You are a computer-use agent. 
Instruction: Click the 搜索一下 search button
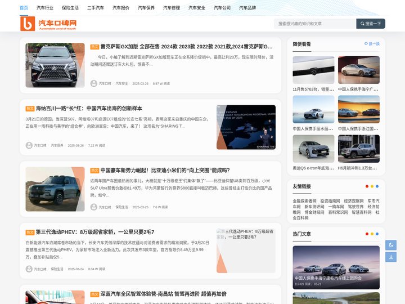point(371,24)
